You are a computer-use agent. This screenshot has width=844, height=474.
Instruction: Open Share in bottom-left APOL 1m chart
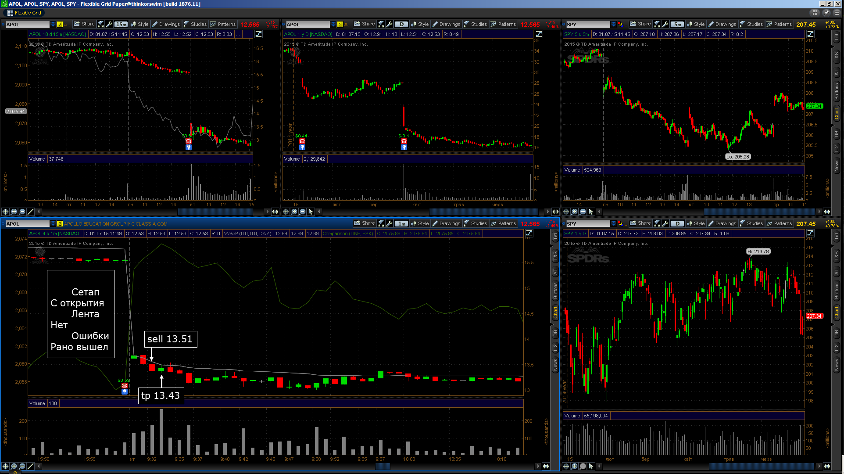[364, 223]
